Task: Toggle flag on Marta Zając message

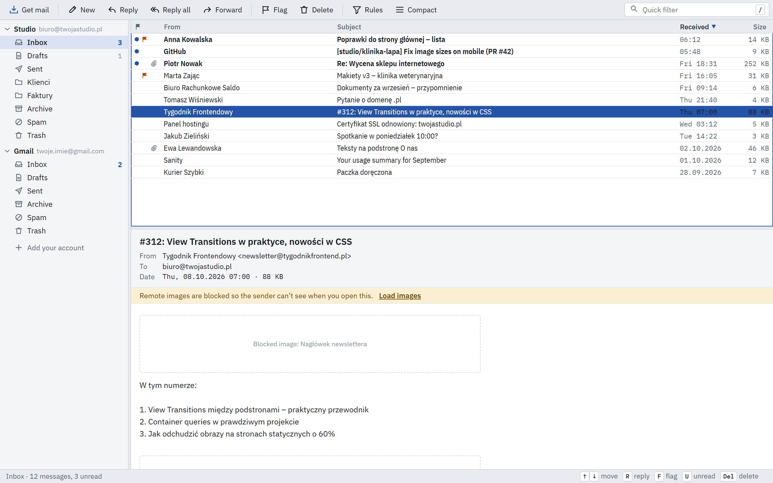Action: [144, 76]
